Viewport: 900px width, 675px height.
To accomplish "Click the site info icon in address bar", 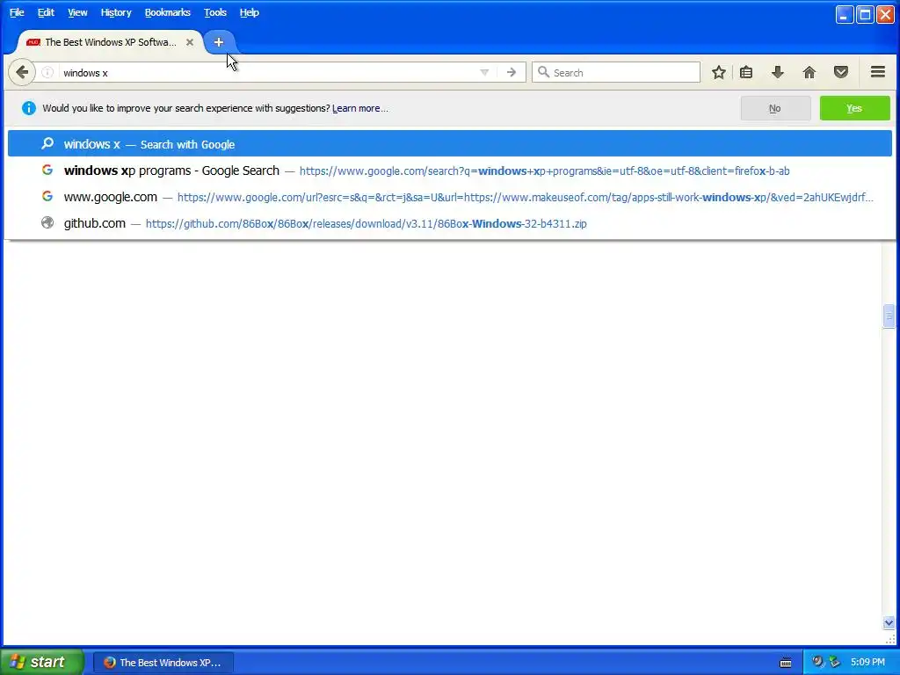I will coord(47,72).
